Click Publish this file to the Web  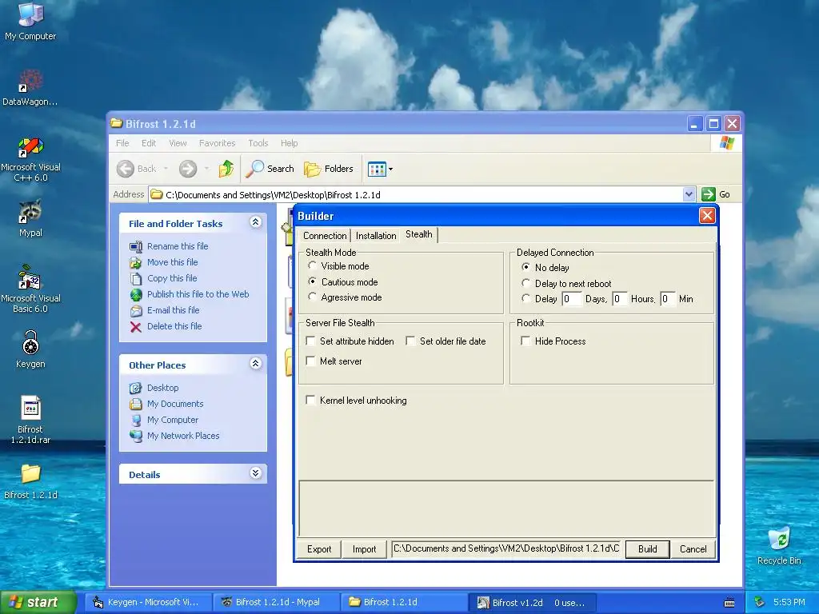pos(198,294)
